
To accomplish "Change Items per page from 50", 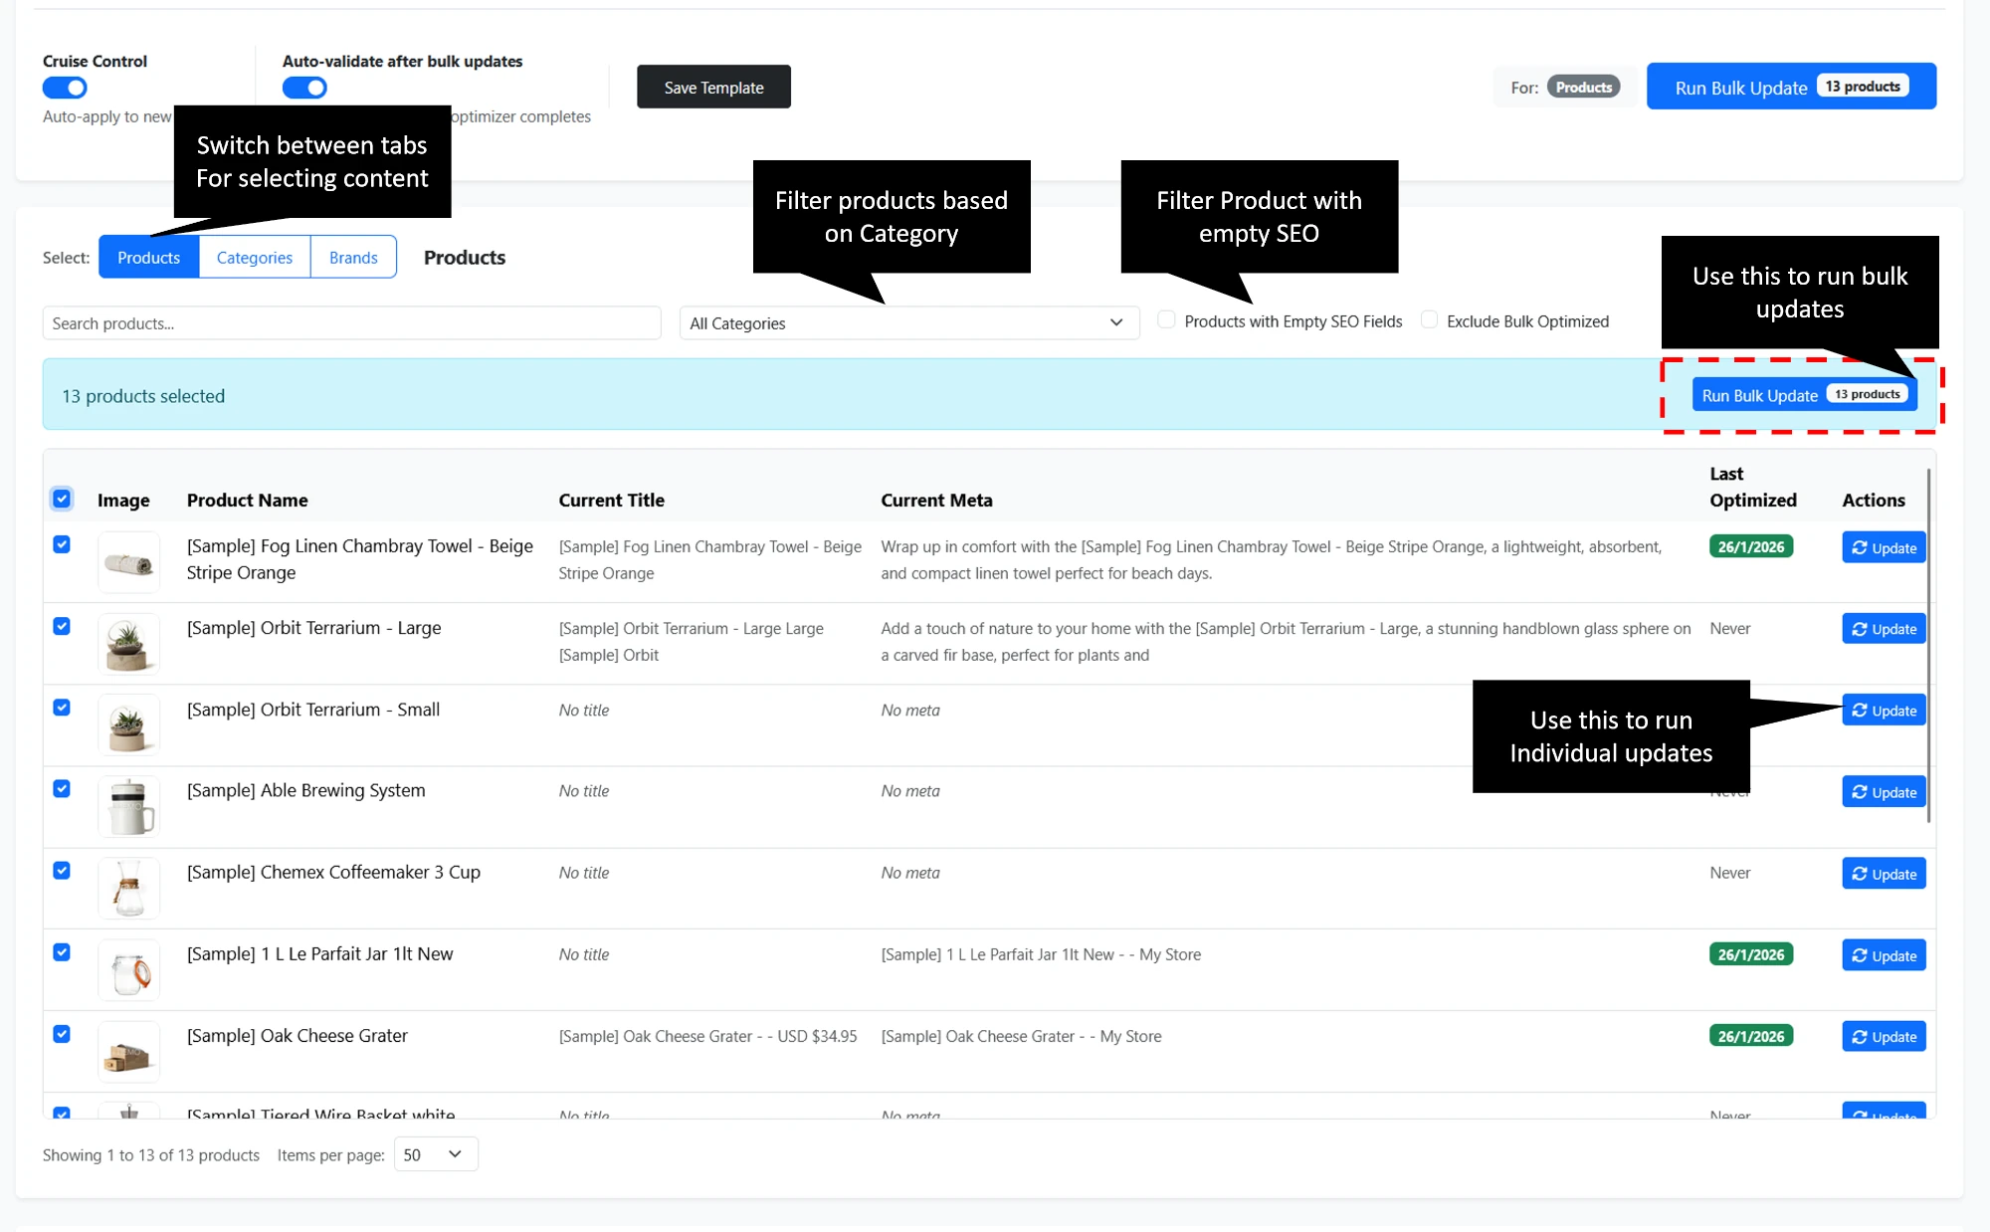I will click(x=435, y=1154).
